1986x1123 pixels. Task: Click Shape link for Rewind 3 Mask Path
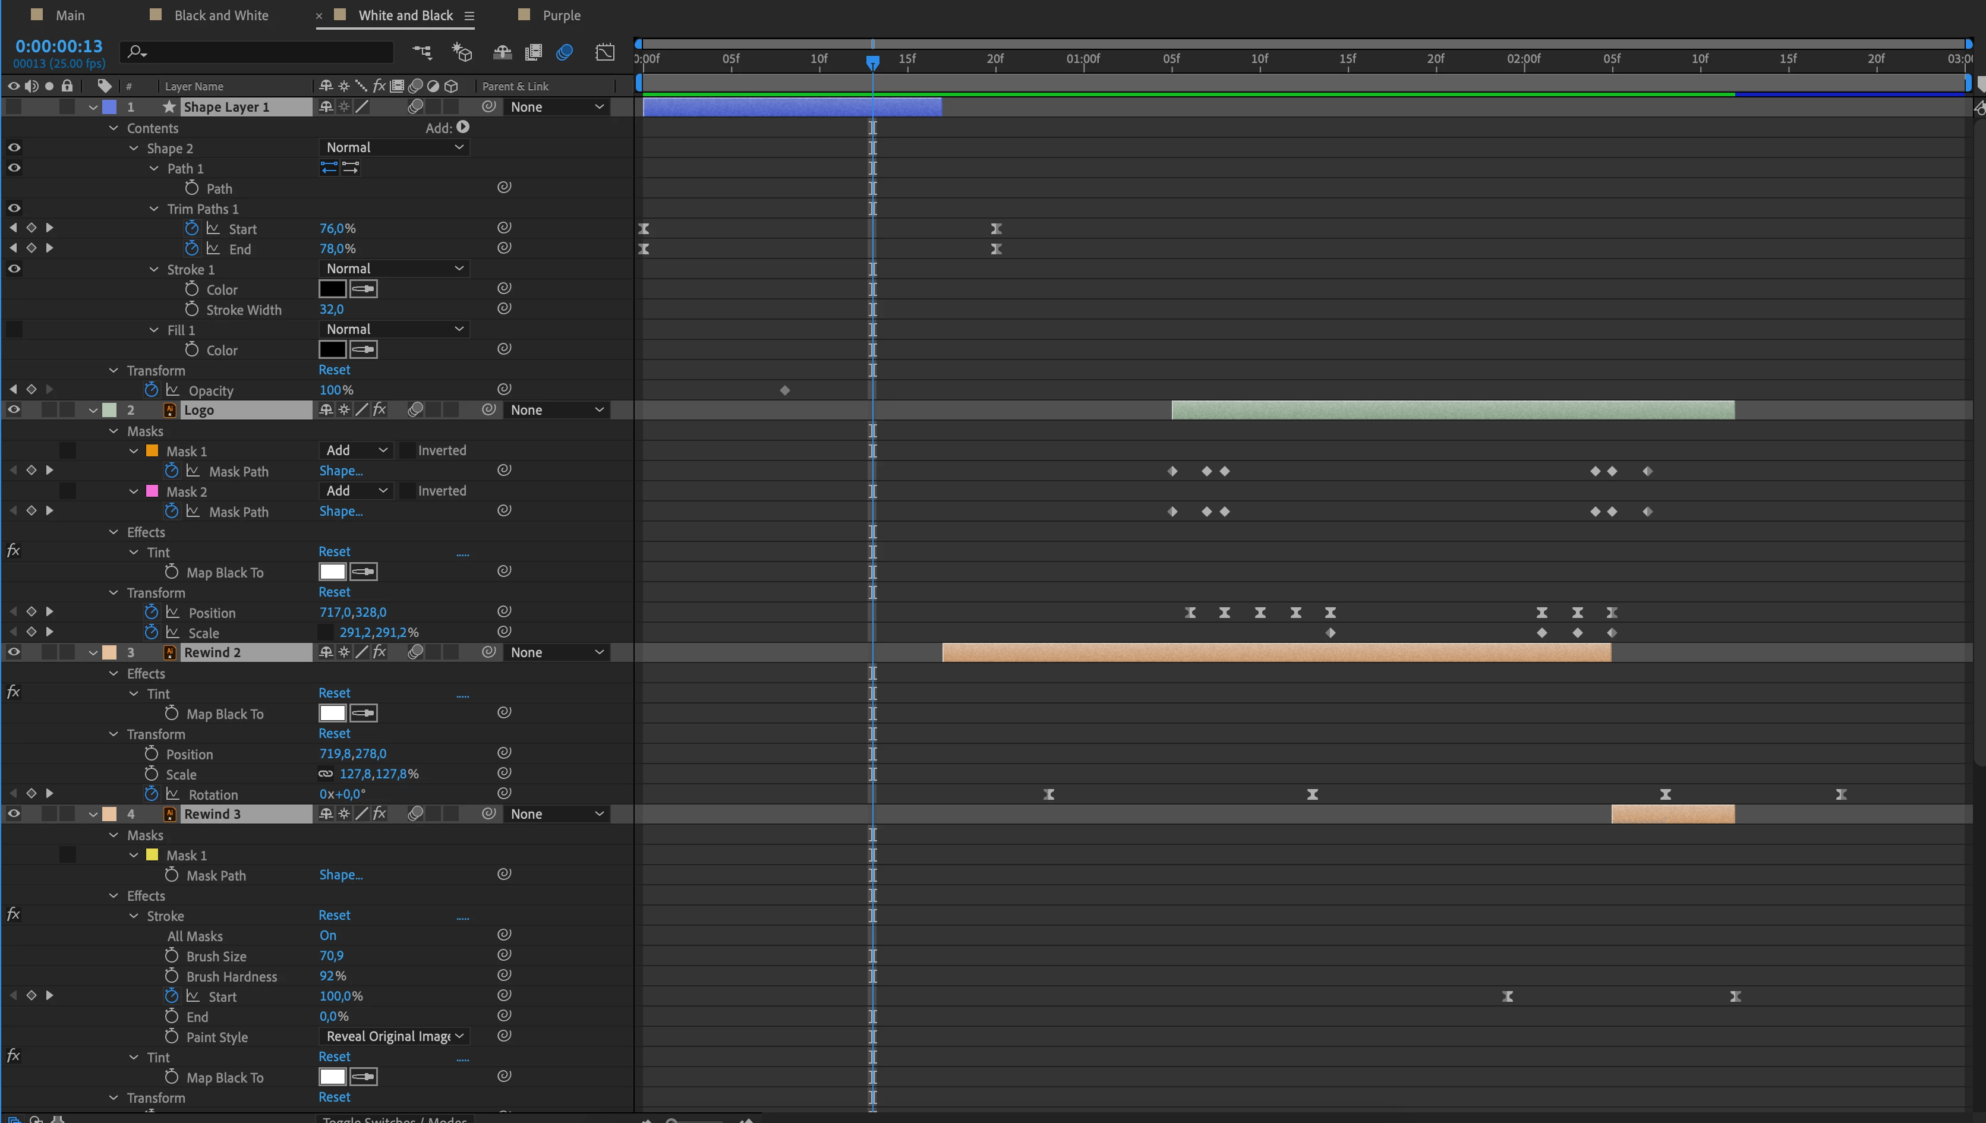(340, 875)
